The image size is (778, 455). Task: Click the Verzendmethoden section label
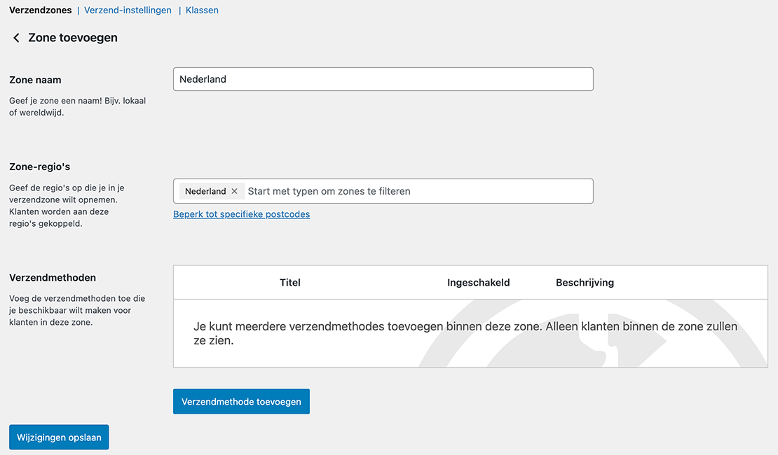click(x=53, y=278)
